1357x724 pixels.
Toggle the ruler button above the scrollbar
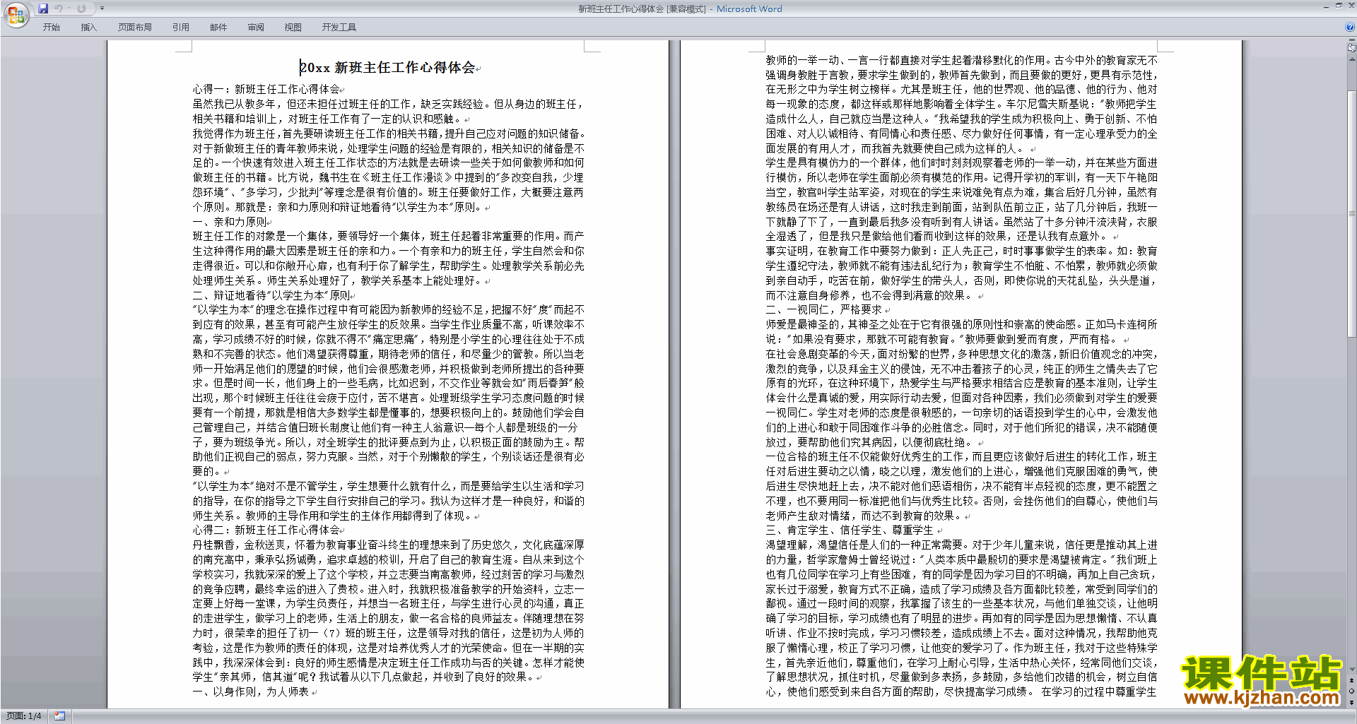tap(1352, 49)
